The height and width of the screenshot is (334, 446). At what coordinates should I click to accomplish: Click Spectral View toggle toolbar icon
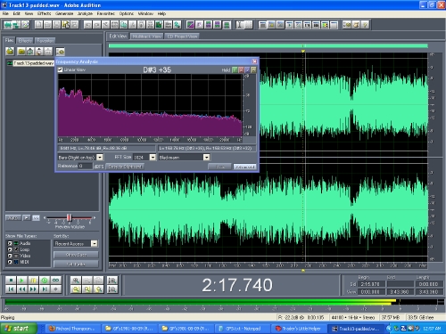pos(190,25)
